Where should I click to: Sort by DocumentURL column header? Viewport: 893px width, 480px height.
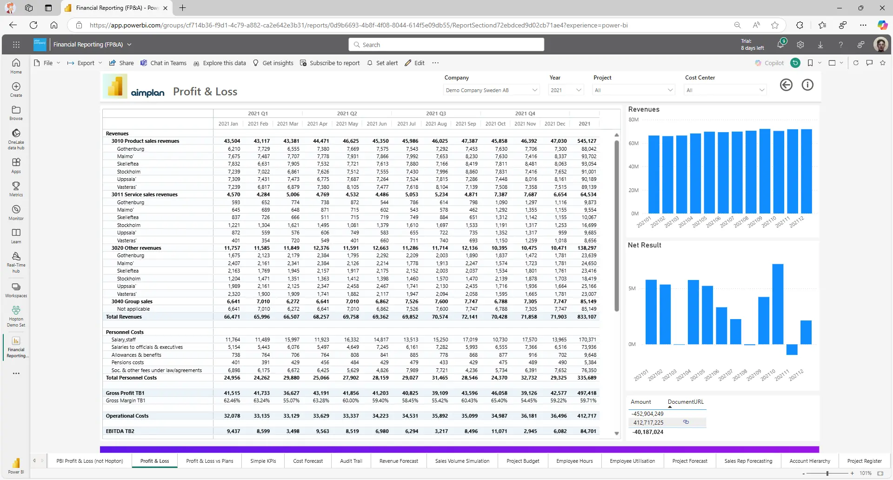[x=686, y=402]
